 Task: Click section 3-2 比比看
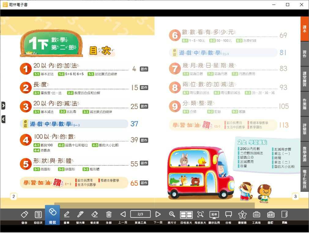[68, 112]
